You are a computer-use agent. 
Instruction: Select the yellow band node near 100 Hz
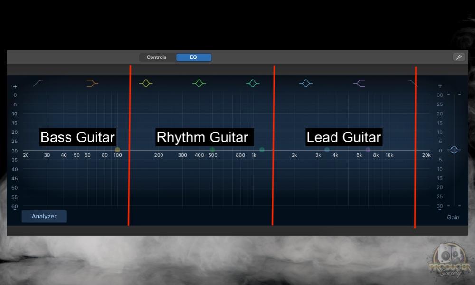pos(117,150)
